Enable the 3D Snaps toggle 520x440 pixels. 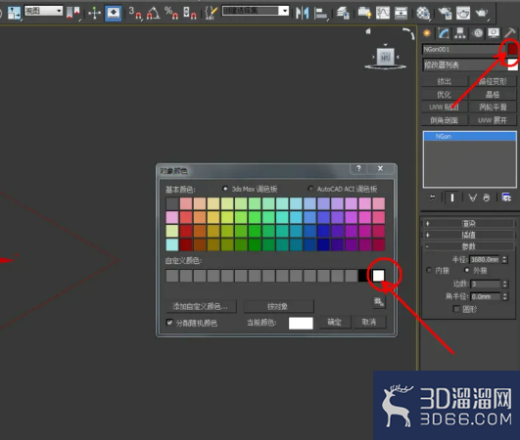135,13
